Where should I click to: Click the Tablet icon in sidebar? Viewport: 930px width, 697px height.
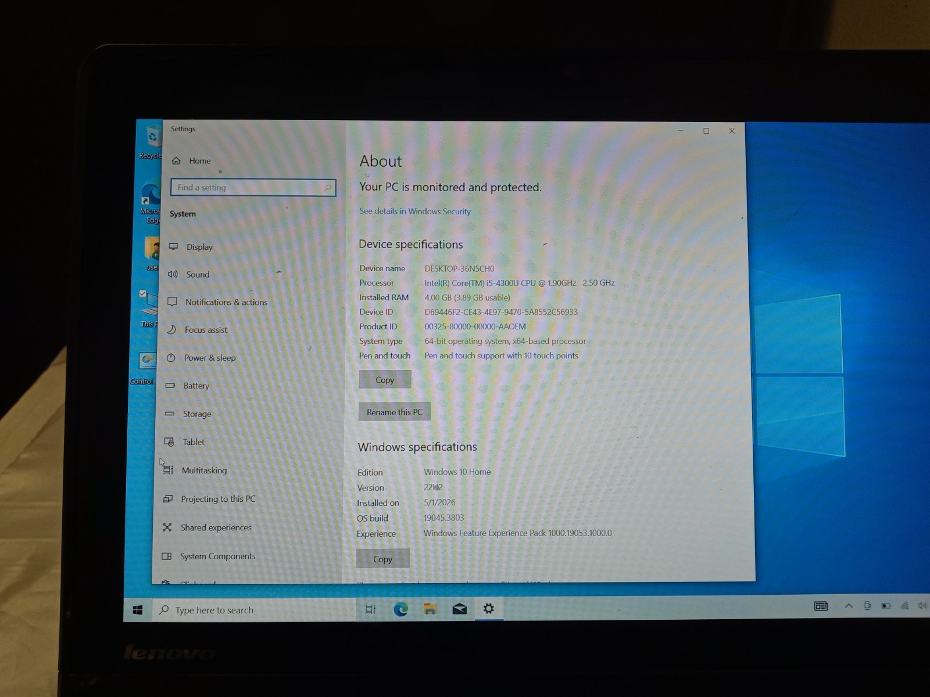click(169, 442)
